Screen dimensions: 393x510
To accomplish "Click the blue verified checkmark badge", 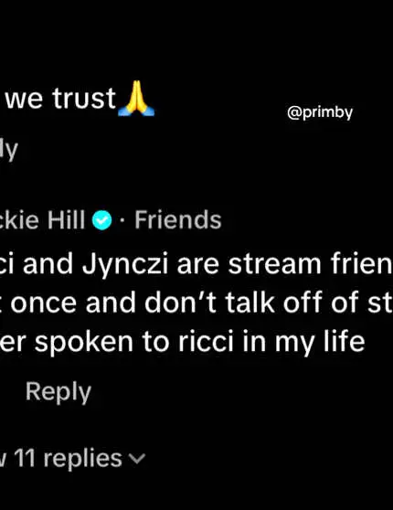I will [101, 220].
